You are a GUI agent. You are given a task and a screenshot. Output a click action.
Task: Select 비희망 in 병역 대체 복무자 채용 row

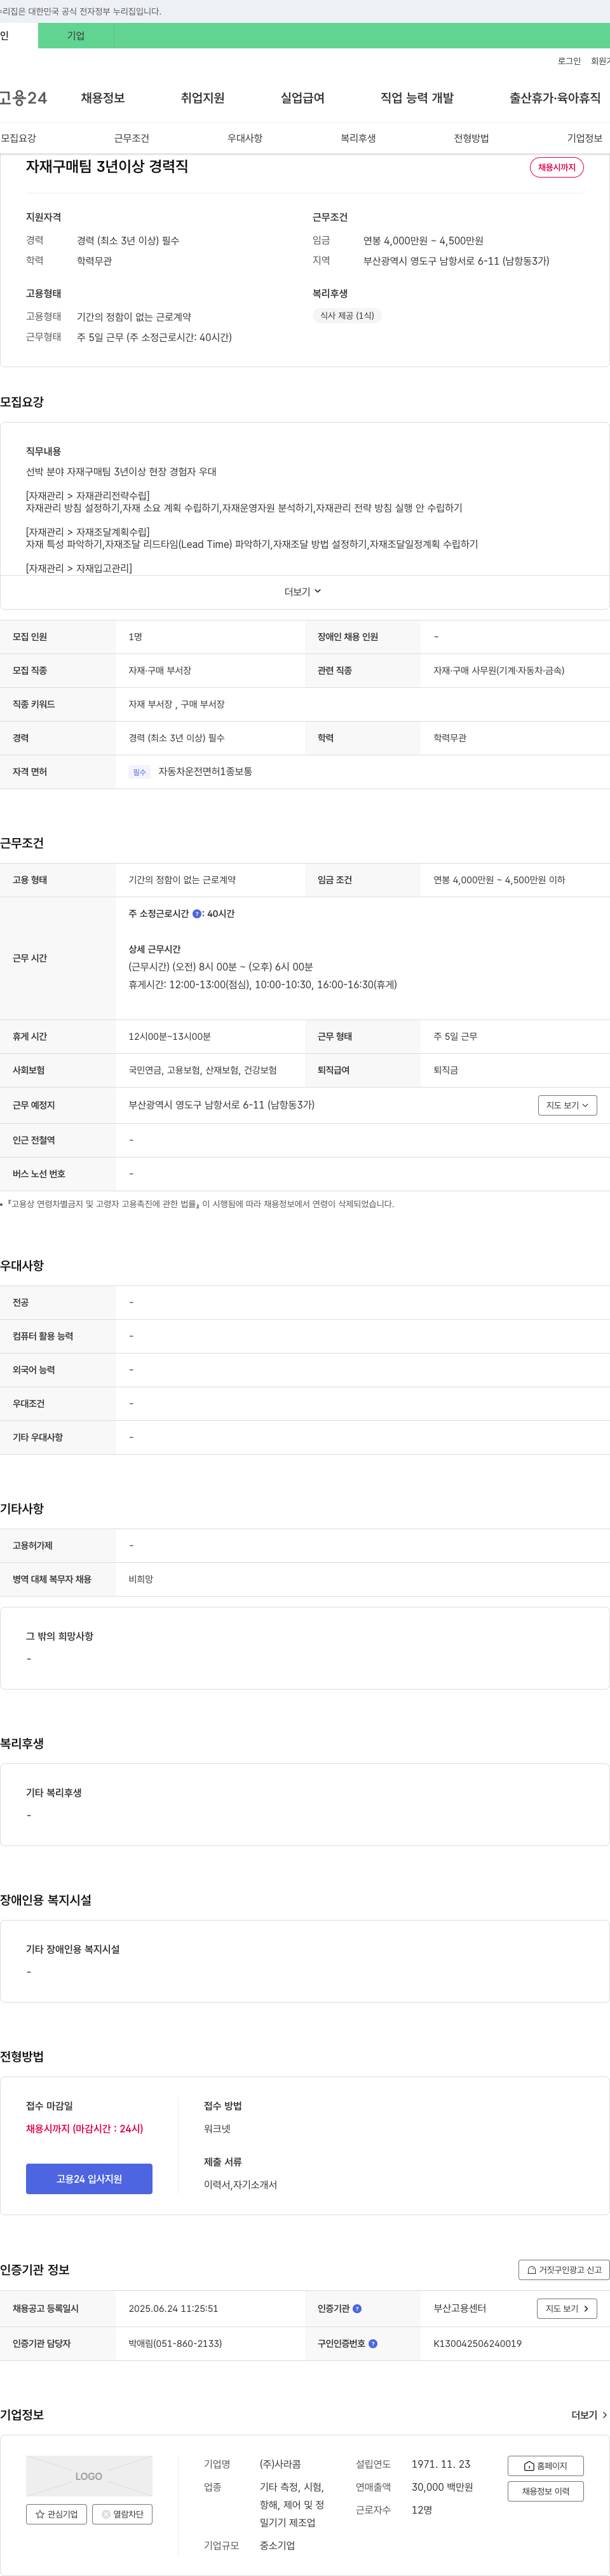pos(141,1579)
